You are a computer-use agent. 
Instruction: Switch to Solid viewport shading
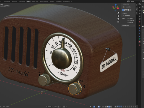pos(107,106)
